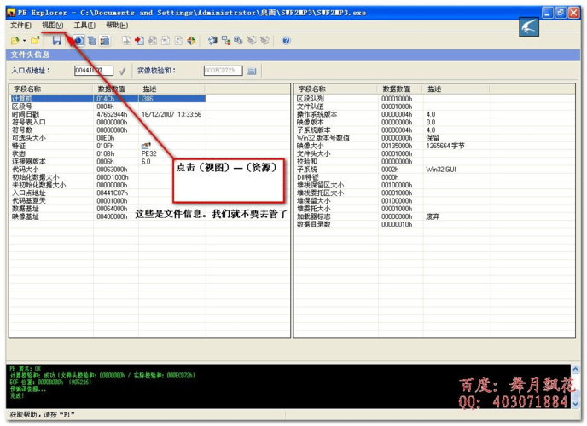The height and width of the screenshot is (426, 587).
Task: Select the blue headers info view icon
Action: [x=78, y=40]
